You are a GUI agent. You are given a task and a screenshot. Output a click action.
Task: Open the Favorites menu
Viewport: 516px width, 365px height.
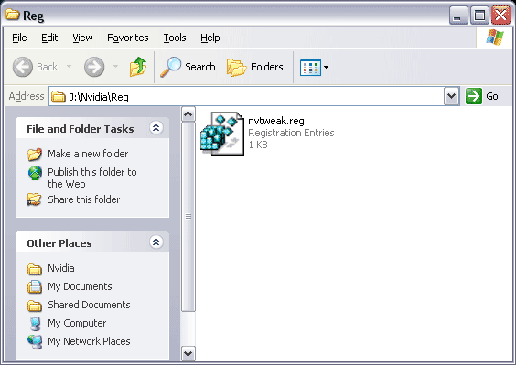pyautogui.click(x=128, y=38)
